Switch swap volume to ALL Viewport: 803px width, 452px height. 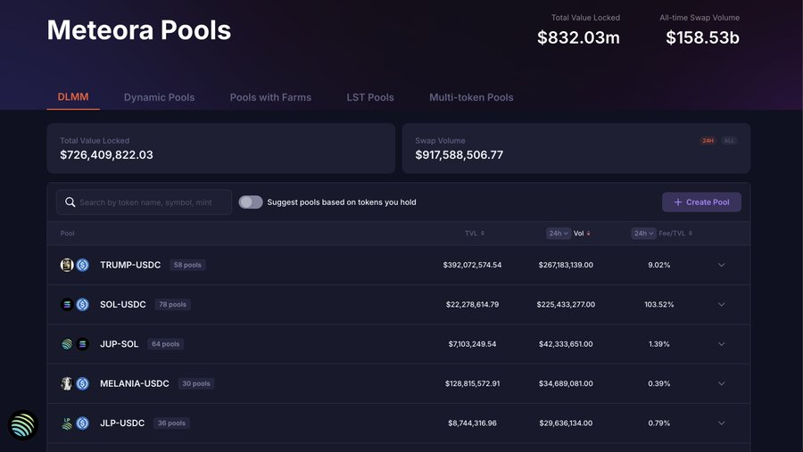pos(729,141)
